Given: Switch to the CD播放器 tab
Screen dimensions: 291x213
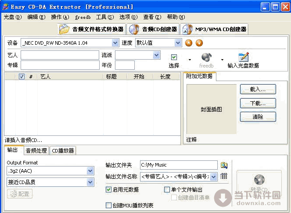Looking at the screenshot, I should click(x=63, y=150).
